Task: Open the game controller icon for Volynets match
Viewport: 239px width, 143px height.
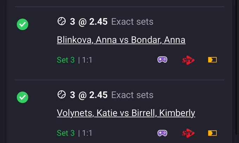Action: click(162, 133)
